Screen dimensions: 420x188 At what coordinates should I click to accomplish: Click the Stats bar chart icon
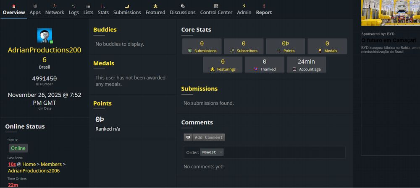pos(103,6)
